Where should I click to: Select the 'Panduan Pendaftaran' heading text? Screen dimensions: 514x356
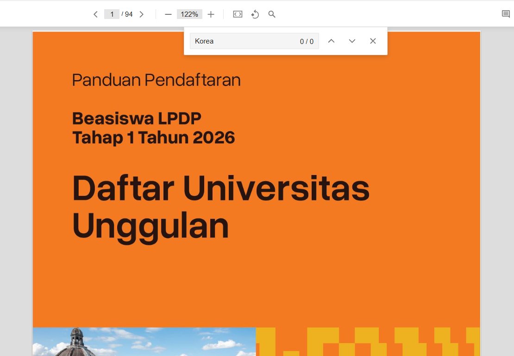pyautogui.click(x=157, y=80)
